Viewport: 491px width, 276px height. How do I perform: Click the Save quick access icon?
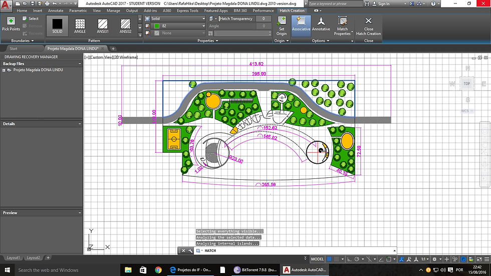32,4
